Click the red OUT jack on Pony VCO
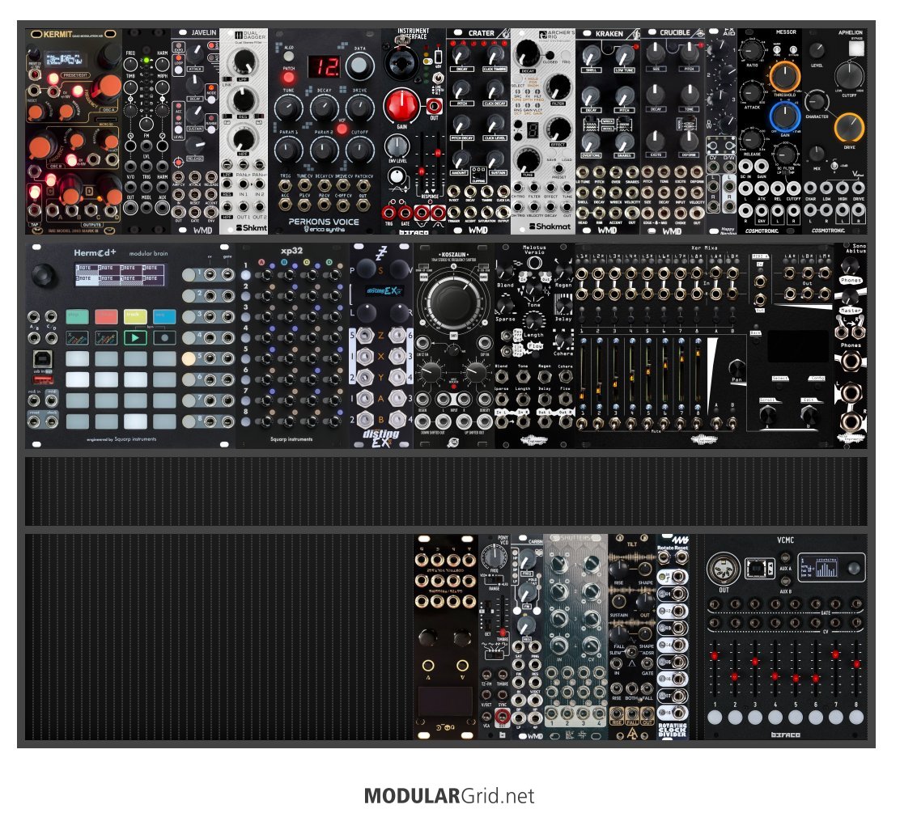Image resolution: width=900 pixels, height=813 pixels. [503, 716]
